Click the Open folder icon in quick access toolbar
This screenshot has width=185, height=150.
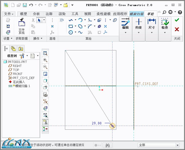pos(19,5)
